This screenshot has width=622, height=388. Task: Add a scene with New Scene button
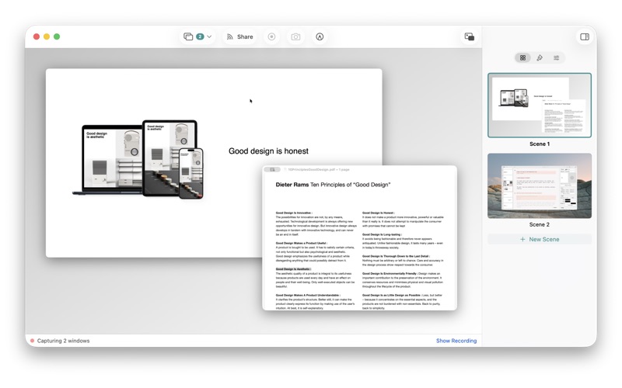(540, 239)
